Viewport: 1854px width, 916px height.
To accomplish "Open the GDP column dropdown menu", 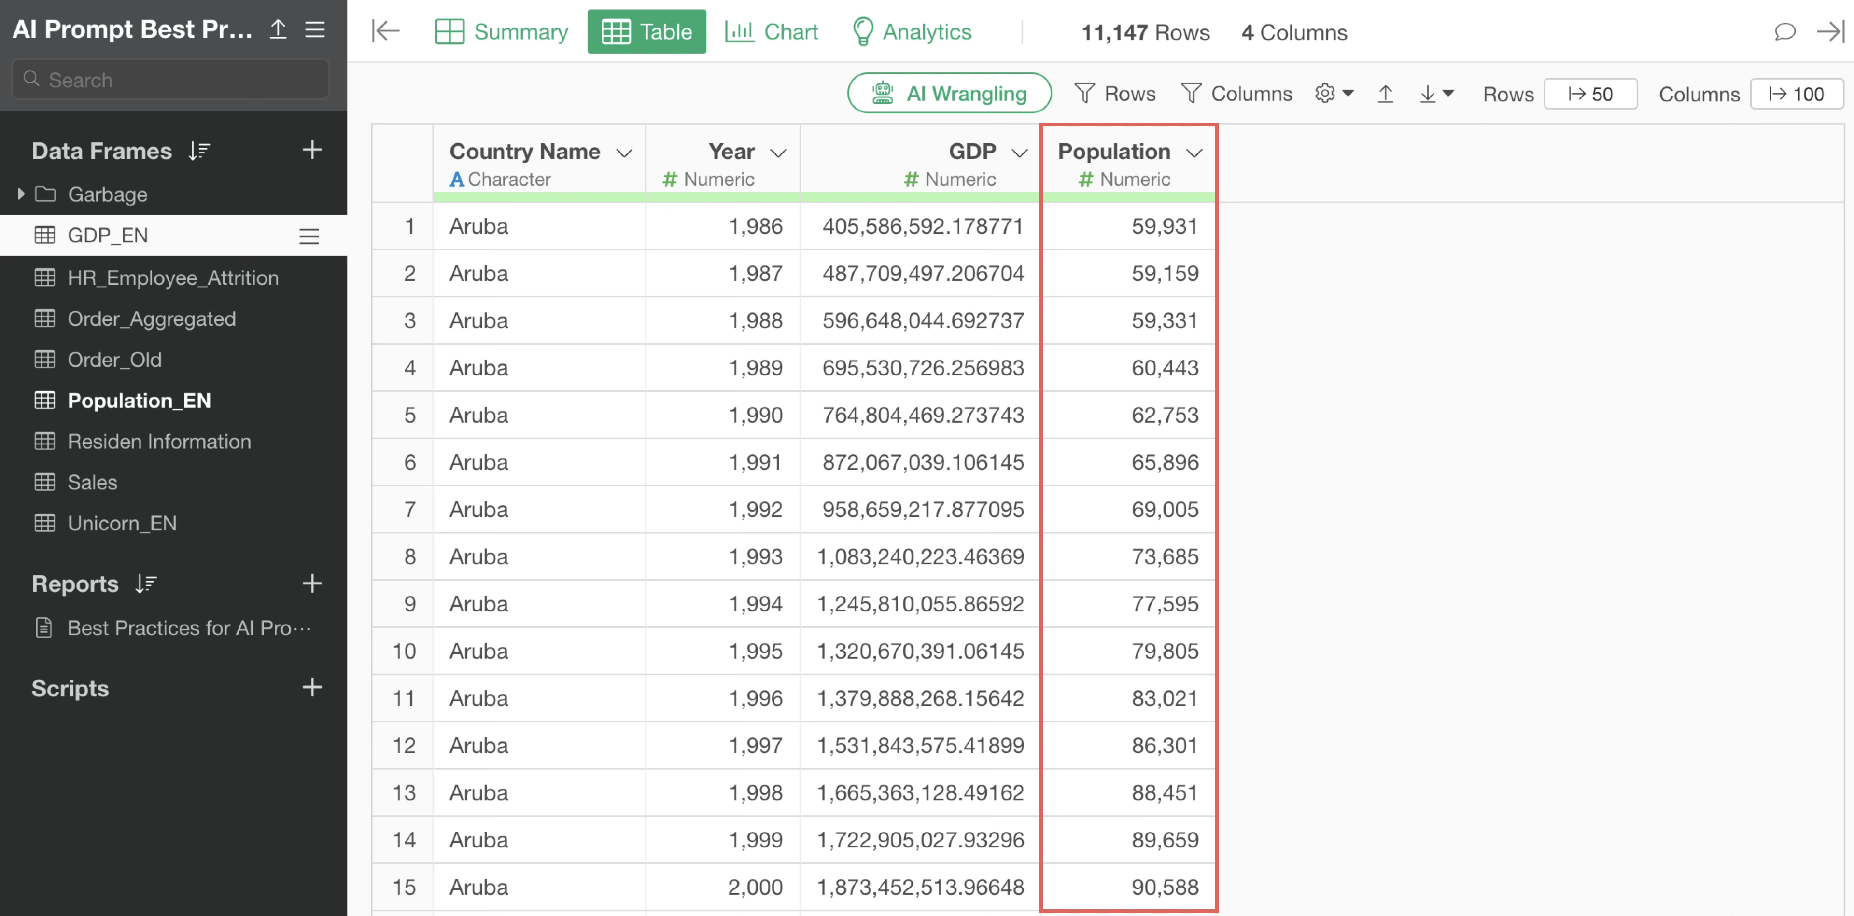I will coord(1019,153).
